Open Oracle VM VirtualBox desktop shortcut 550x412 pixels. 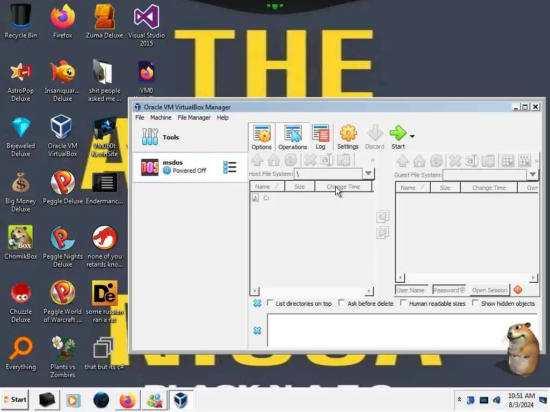pyautogui.click(x=62, y=136)
